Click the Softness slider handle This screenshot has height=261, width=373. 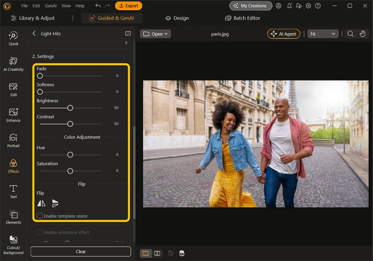[40, 92]
